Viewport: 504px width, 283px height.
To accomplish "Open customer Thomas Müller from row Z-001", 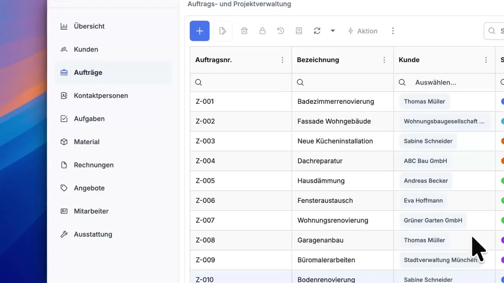I will coord(424,101).
